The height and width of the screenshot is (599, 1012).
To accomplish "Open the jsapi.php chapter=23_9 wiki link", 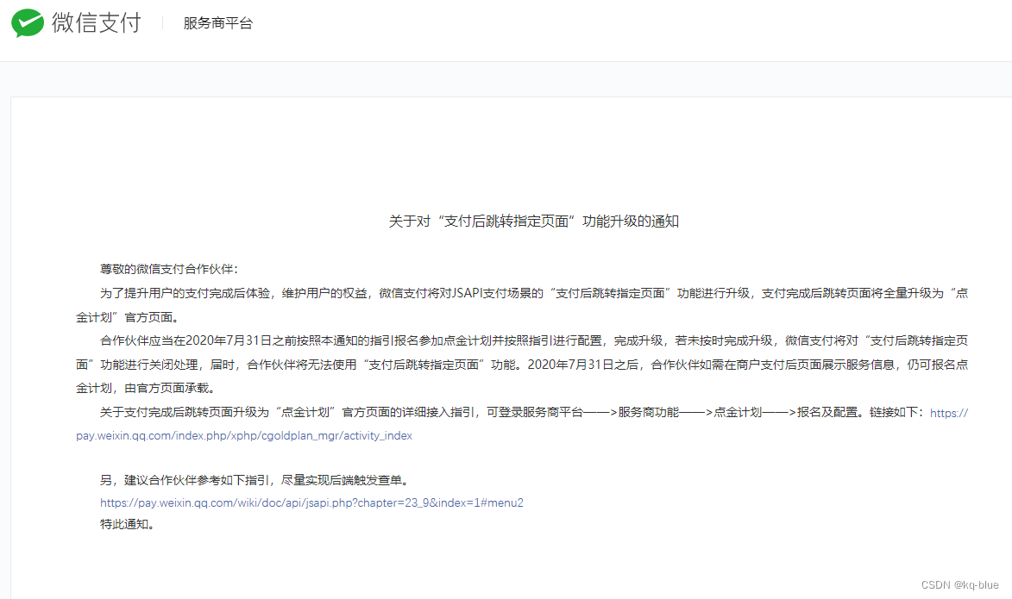I will (311, 503).
